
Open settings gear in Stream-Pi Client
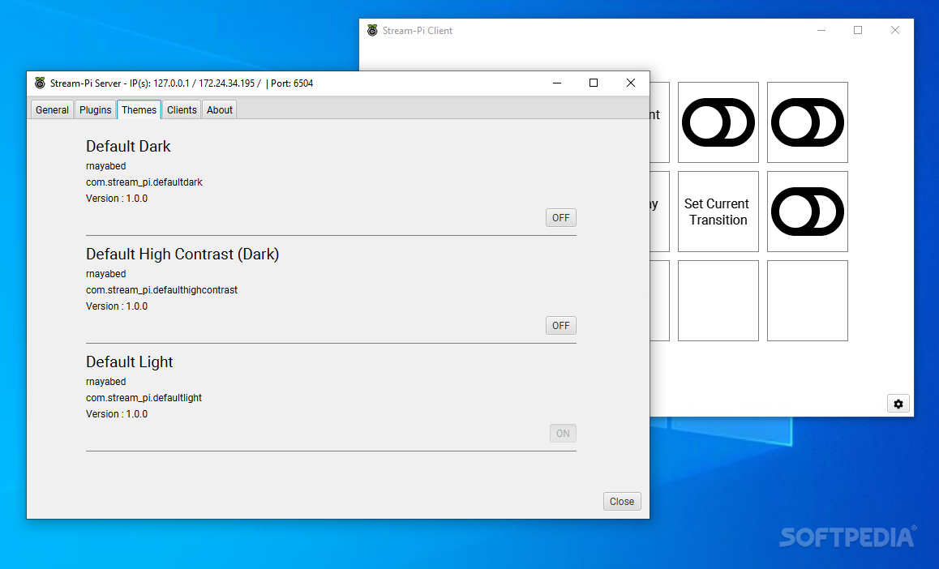(898, 404)
